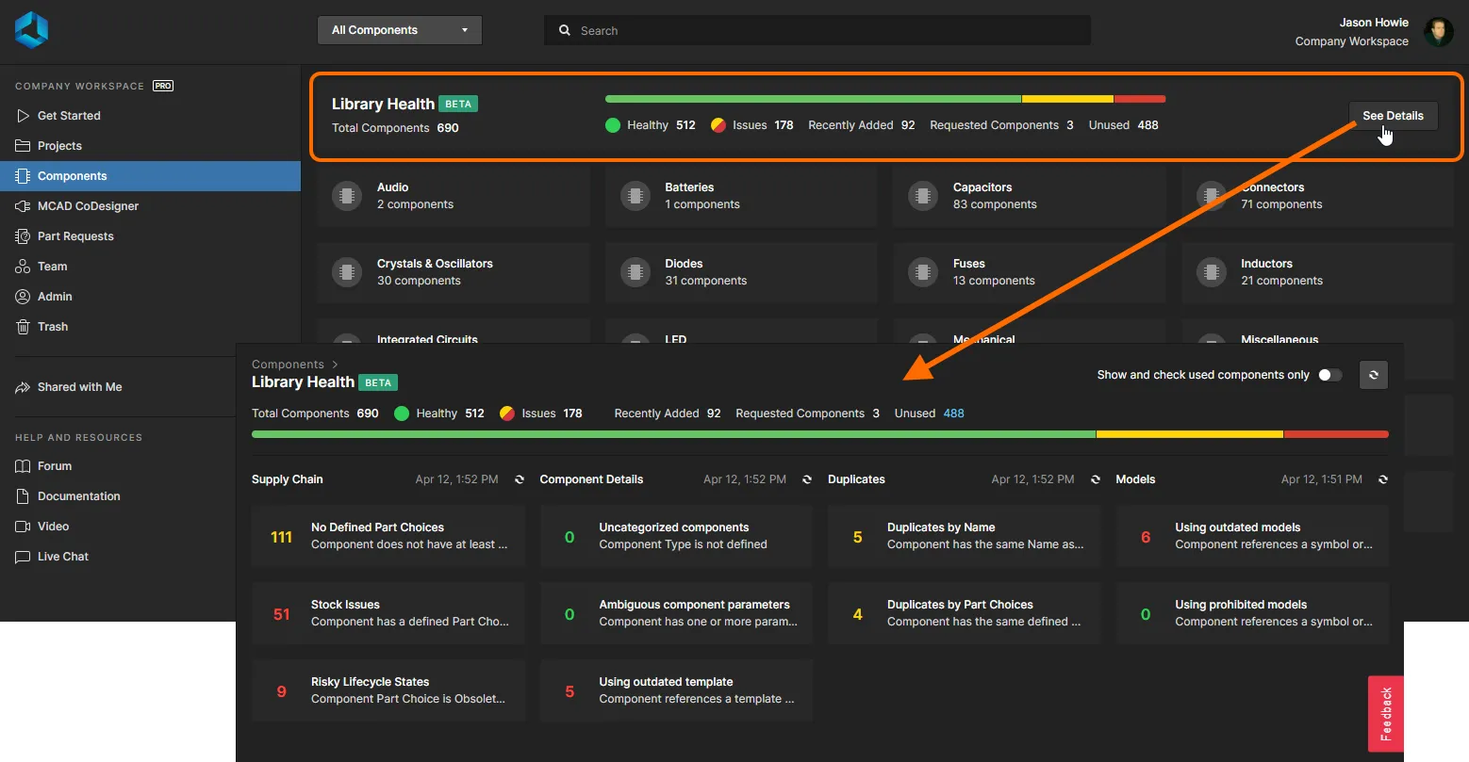Open Using outdated models card
This screenshot has width=1469, height=762.
[1252, 537]
